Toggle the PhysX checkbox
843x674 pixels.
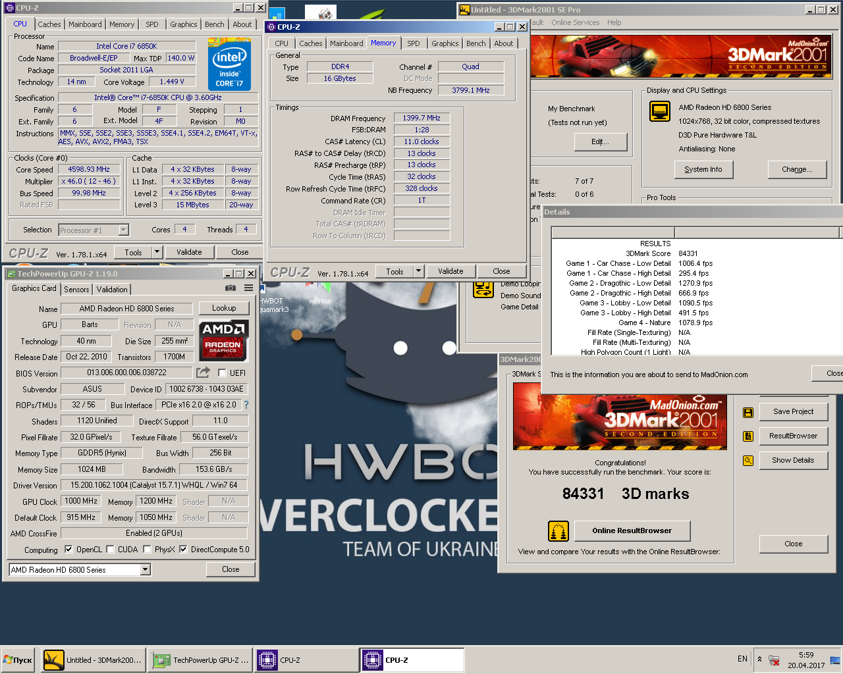(147, 549)
